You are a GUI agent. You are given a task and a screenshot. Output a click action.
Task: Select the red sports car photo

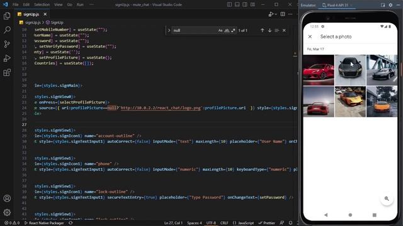319,70
